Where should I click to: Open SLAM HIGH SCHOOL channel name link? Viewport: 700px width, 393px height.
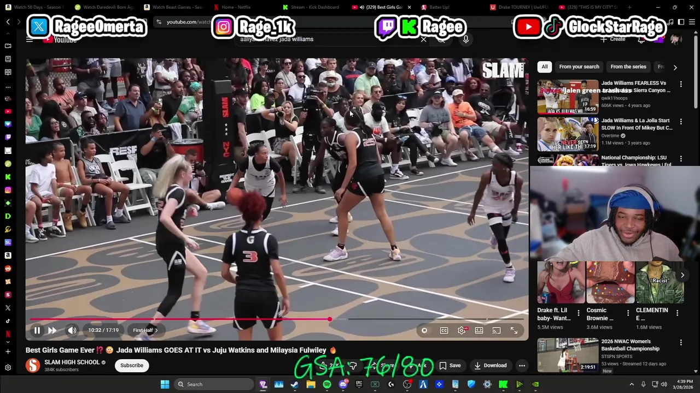coord(72,362)
